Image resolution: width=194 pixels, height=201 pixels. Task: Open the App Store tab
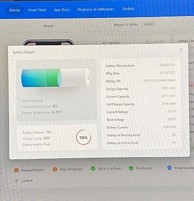tap(62, 10)
